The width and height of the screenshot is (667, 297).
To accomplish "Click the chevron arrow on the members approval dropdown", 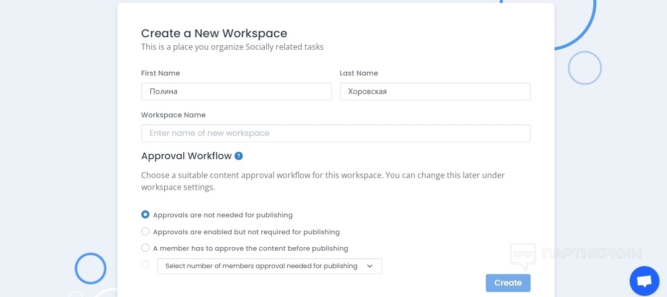I will tap(370, 266).
